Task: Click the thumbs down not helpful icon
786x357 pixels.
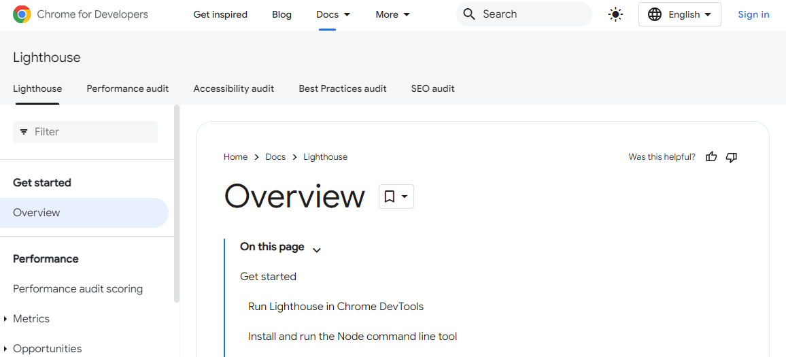Action: click(732, 157)
